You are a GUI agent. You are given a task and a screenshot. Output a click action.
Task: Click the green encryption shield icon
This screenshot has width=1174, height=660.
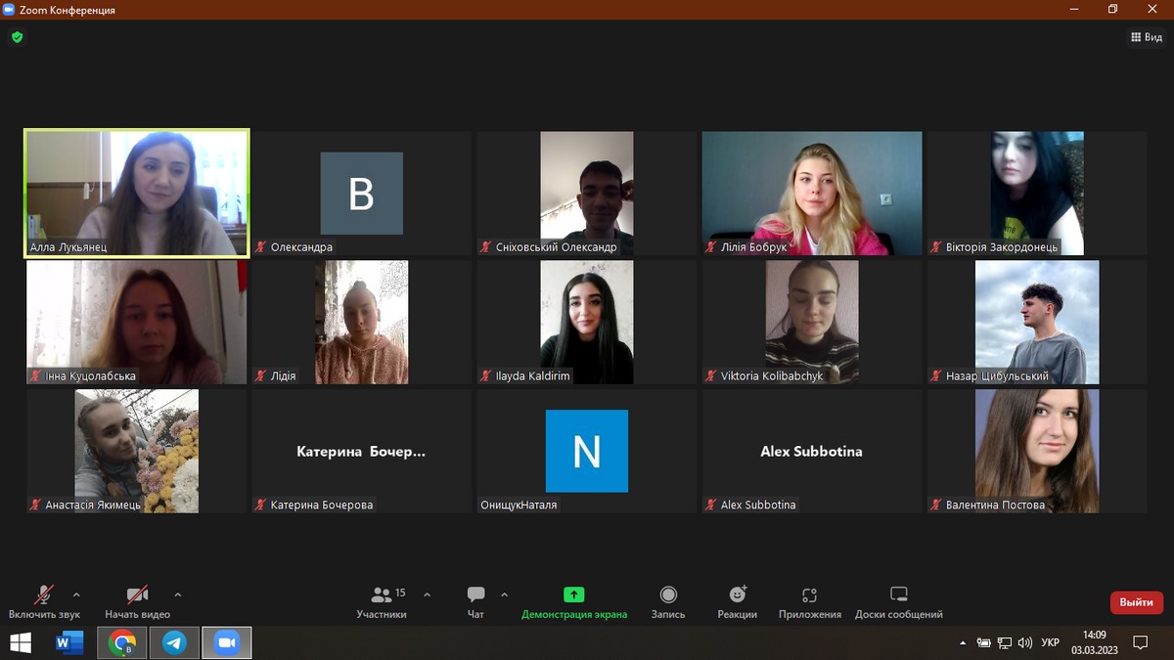pos(17,37)
